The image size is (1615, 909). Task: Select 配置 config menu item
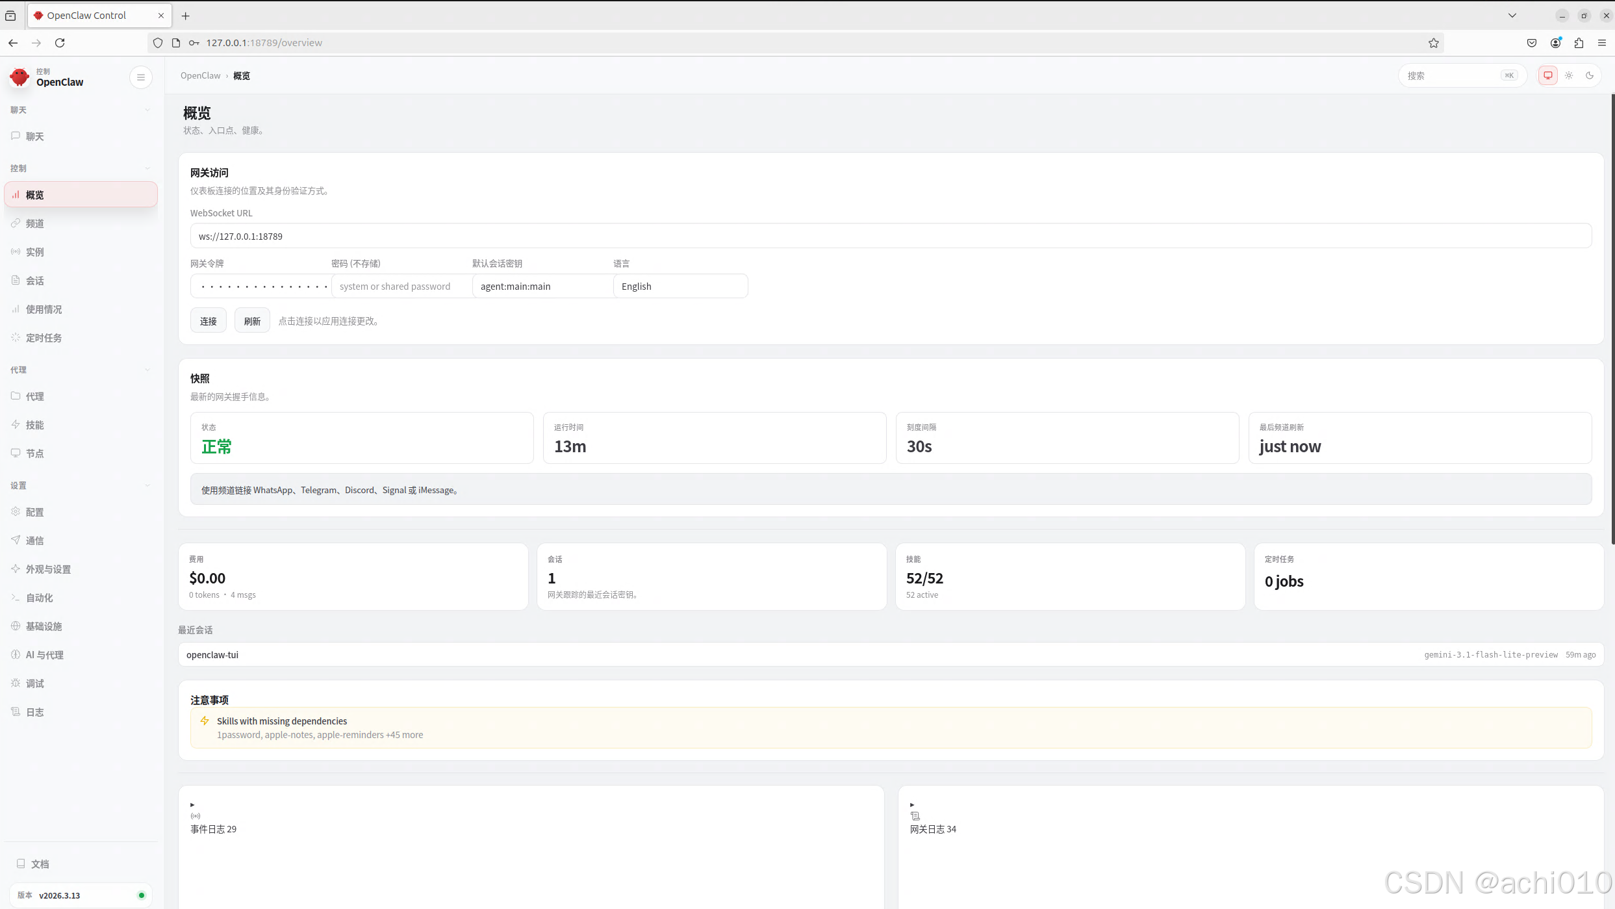pos(35,512)
